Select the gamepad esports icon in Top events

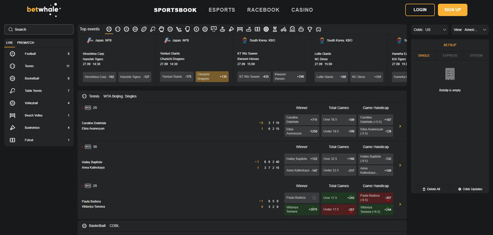coord(318,29)
